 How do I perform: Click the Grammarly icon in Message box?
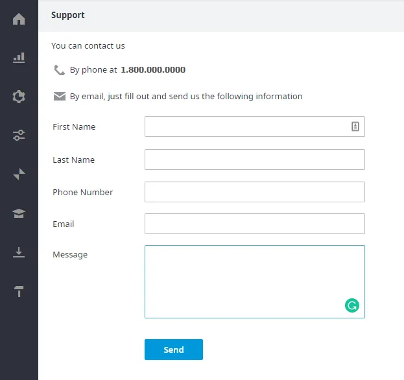point(352,305)
